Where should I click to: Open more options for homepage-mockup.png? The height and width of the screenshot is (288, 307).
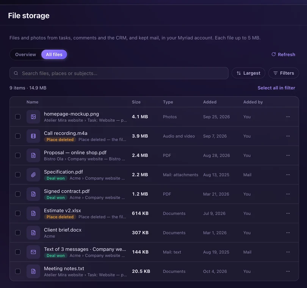pos(288,117)
